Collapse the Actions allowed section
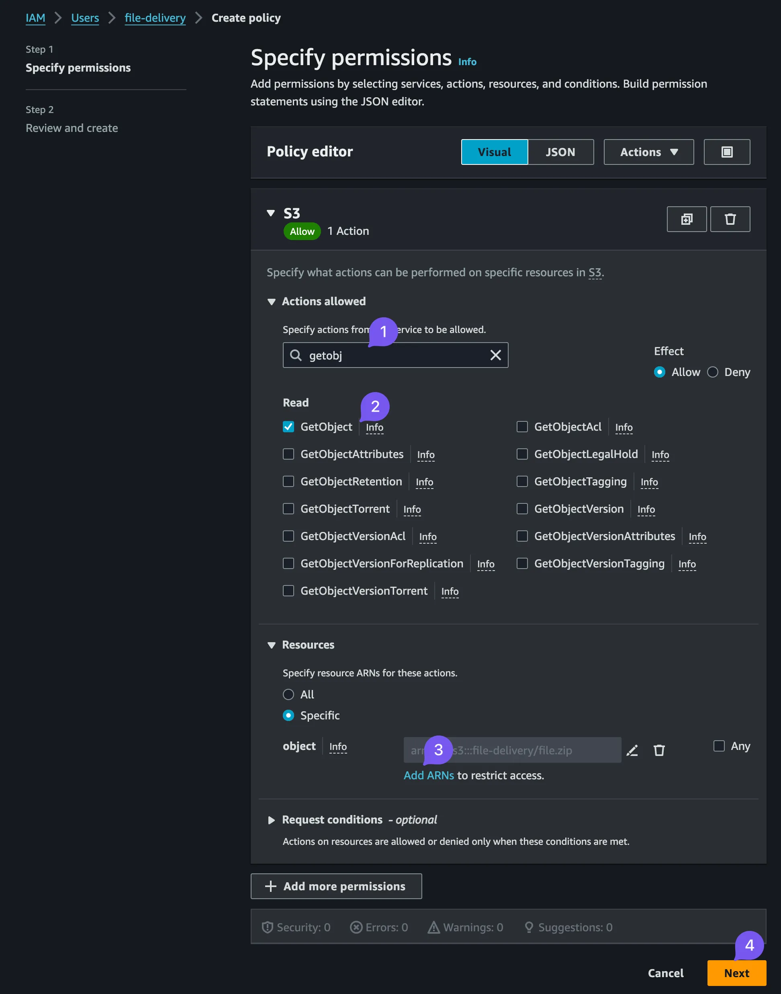 coord(271,302)
